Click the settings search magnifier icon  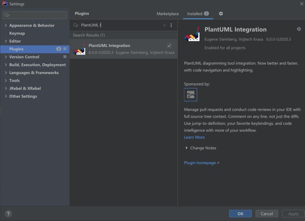(x=7, y=15)
